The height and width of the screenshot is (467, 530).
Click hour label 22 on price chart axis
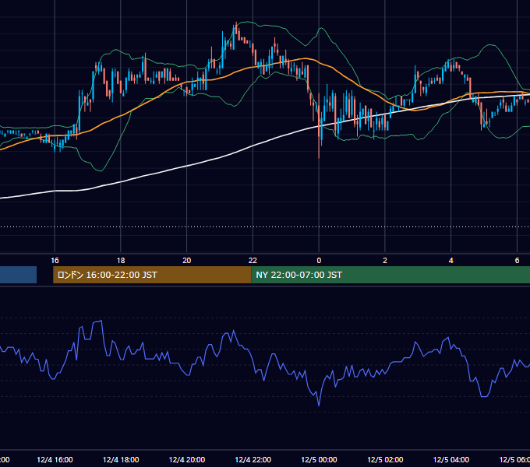tap(253, 260)
